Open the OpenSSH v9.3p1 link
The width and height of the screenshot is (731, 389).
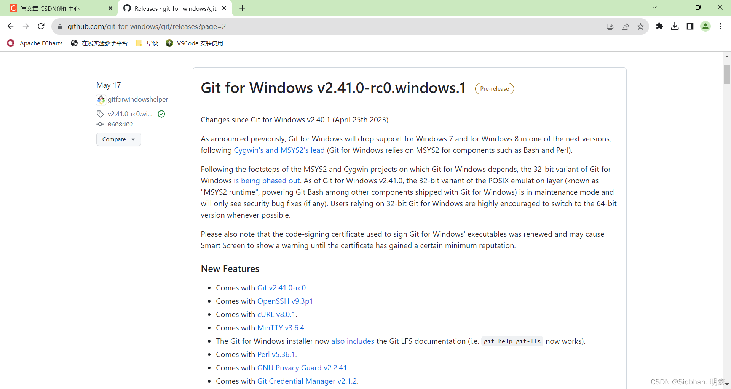285,301
